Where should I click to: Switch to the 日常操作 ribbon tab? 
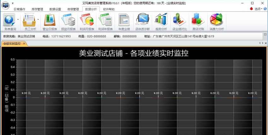pos(20,9)
